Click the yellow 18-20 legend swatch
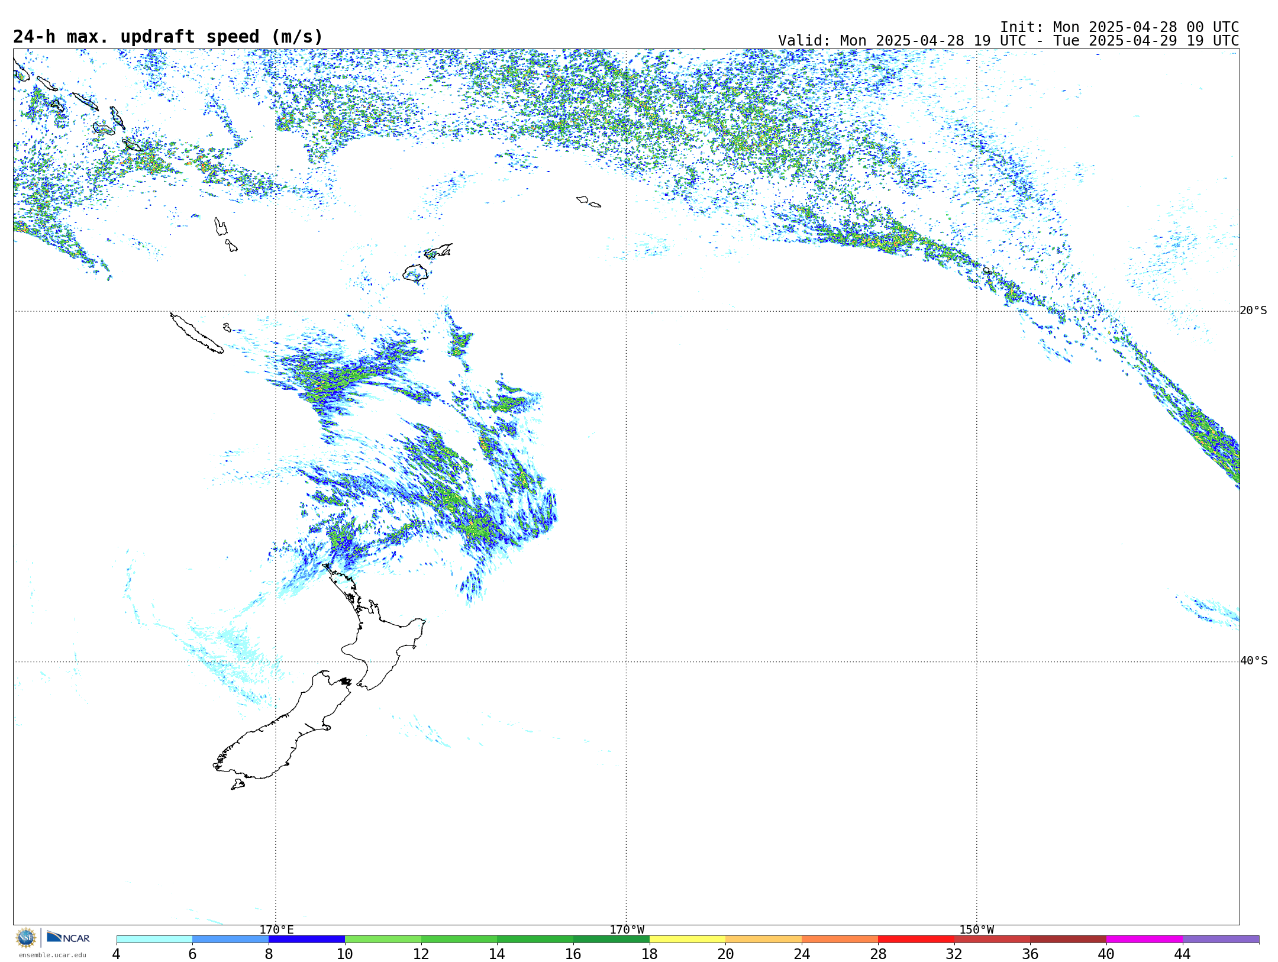 tap(688, 940)
